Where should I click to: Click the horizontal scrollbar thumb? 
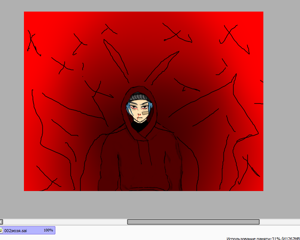pyautogui.click(x=193, y=222)
